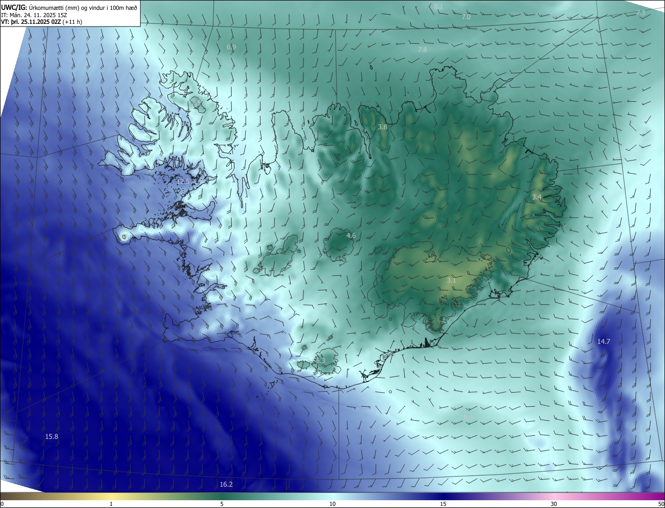Click the 3.8 value label

382,127
